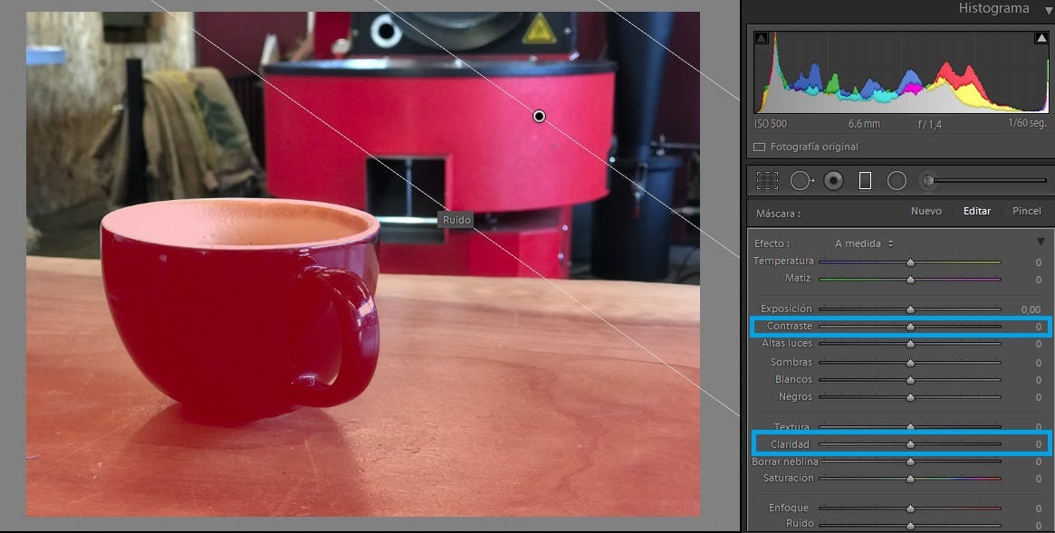Click the Contraste slider handle
The width and height of the screenshot is (1055, 533).
coord(910,327)
